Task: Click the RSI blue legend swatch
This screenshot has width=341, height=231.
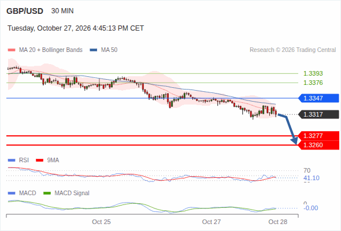Action: pyautogui.click(x=12, y=161)
